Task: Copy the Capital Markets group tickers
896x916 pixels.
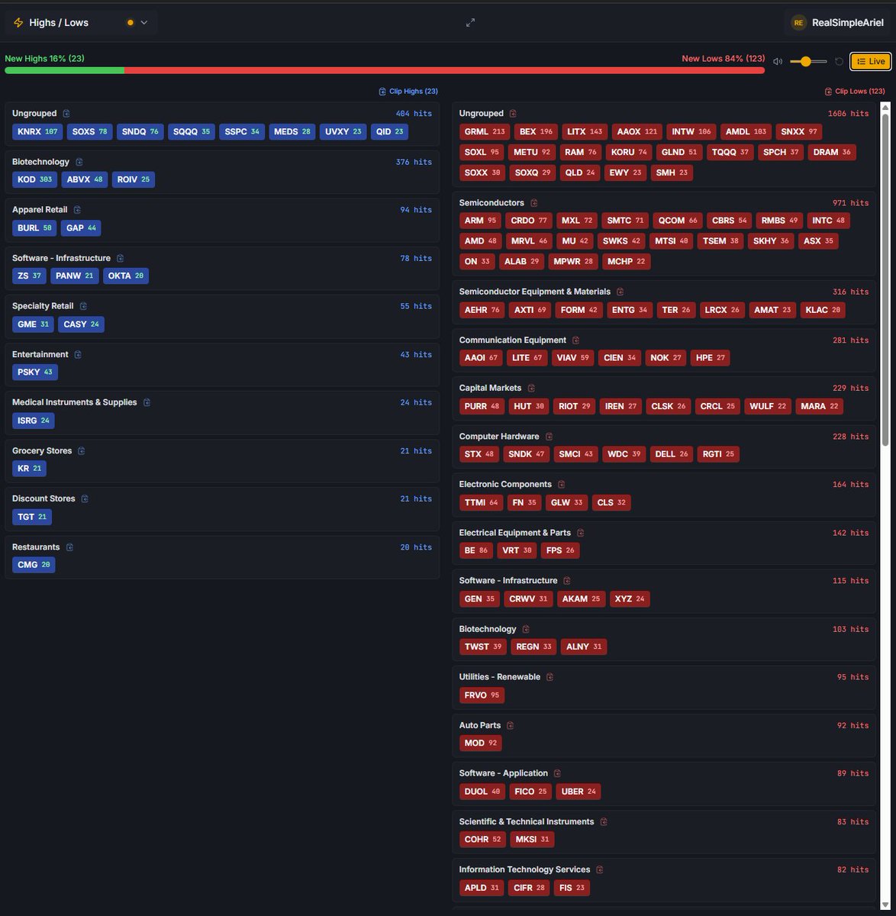Action: pyautogui.click(x=531, y=389)
